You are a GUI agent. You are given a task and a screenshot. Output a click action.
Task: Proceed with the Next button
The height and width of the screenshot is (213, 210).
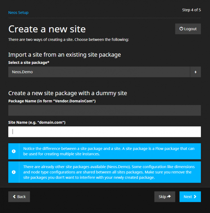point(190,197)
